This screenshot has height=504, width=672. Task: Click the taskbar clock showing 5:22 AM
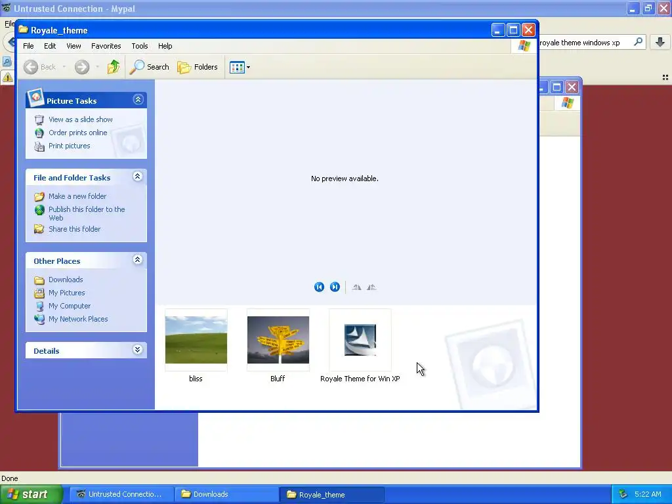pyautogui.click(x=648, y=494)
